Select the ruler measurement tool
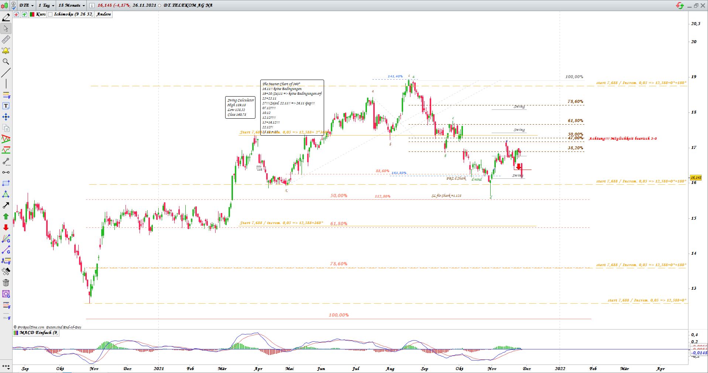 [6, 39]
